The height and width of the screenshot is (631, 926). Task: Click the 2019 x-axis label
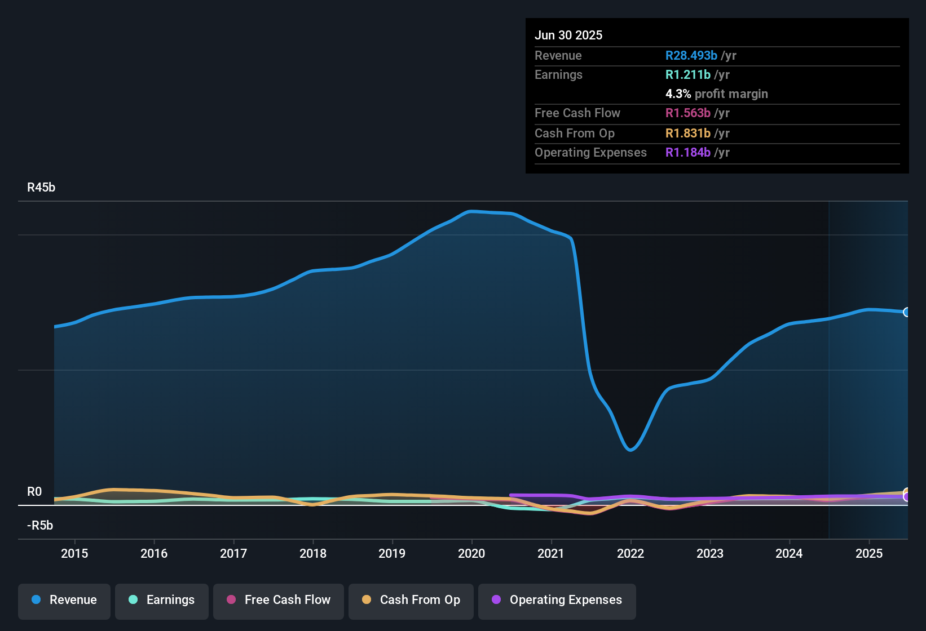392,554
